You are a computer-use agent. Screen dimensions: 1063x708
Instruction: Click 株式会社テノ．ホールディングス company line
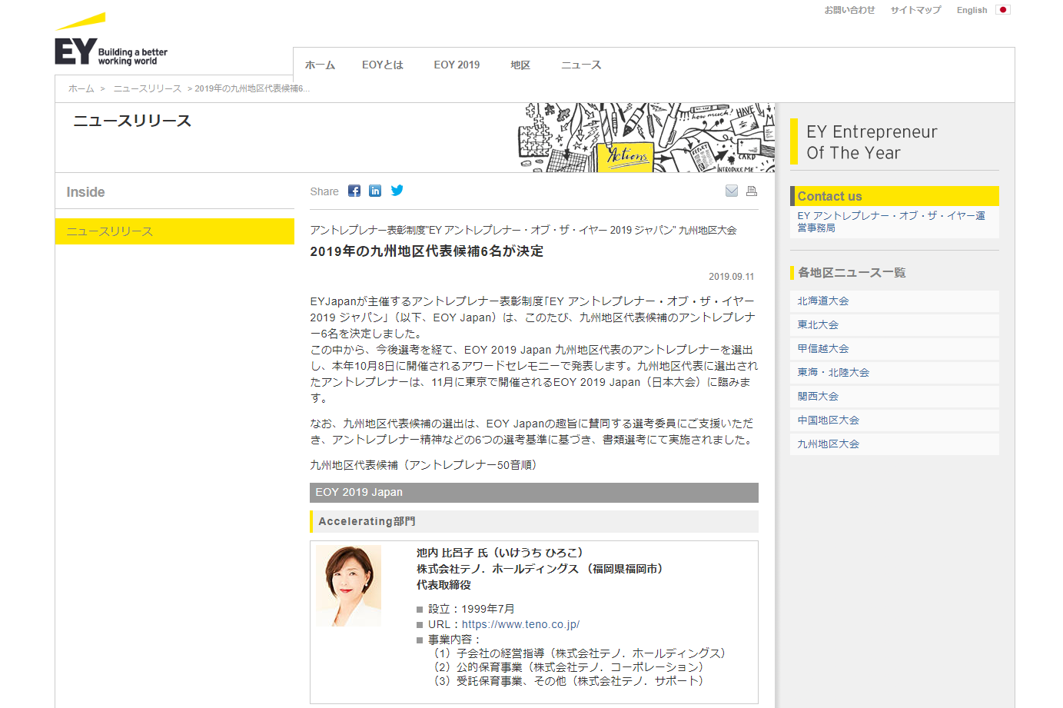(540, 569)
